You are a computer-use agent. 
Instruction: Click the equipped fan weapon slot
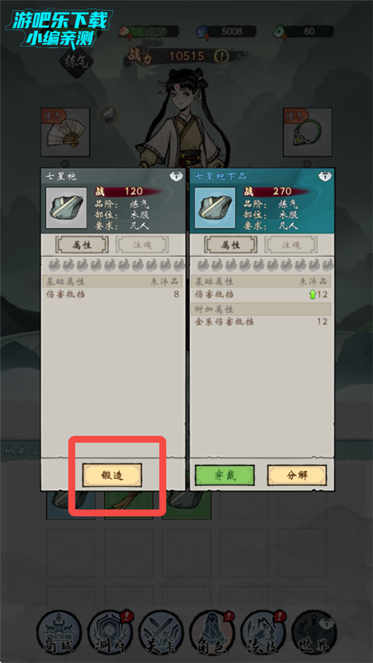point(65,132)
